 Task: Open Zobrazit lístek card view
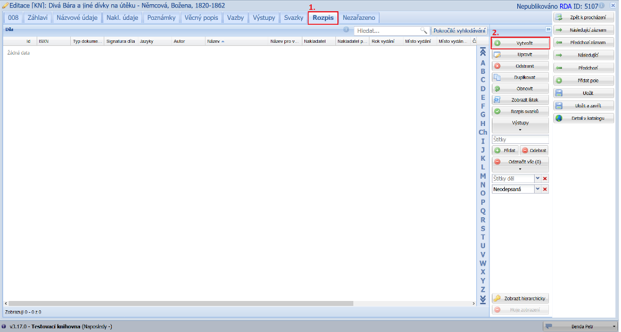click(497, 100)
